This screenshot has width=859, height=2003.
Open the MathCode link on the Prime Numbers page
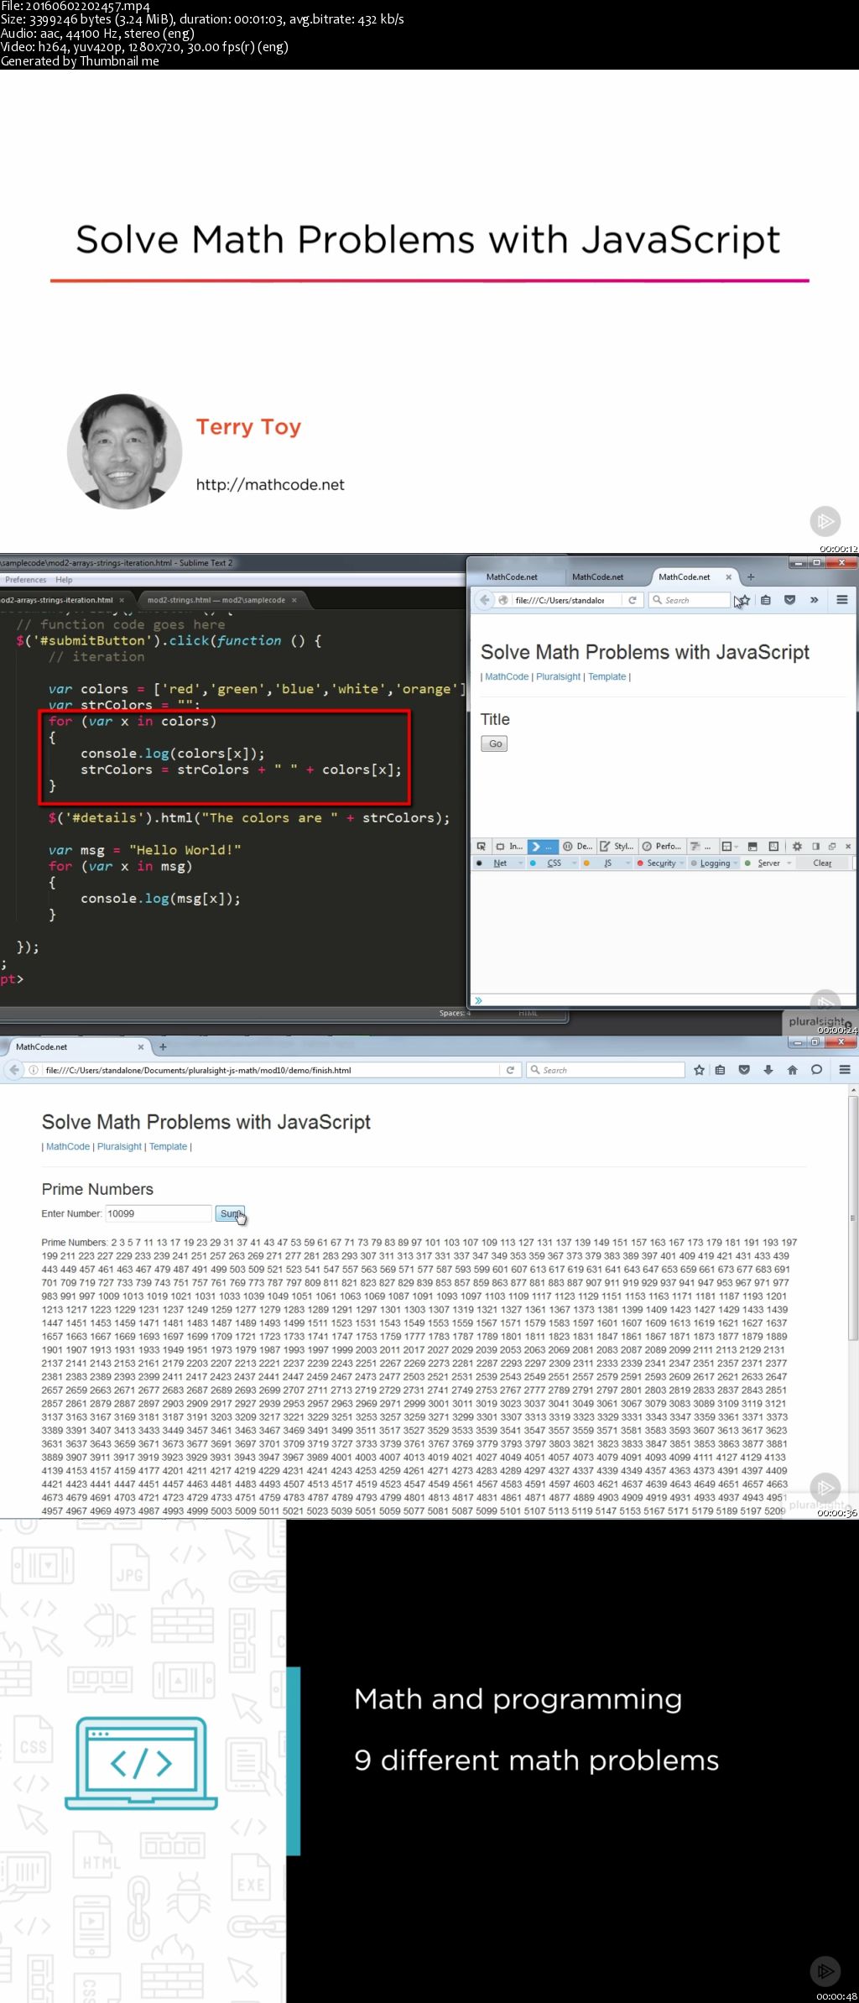68,1146
